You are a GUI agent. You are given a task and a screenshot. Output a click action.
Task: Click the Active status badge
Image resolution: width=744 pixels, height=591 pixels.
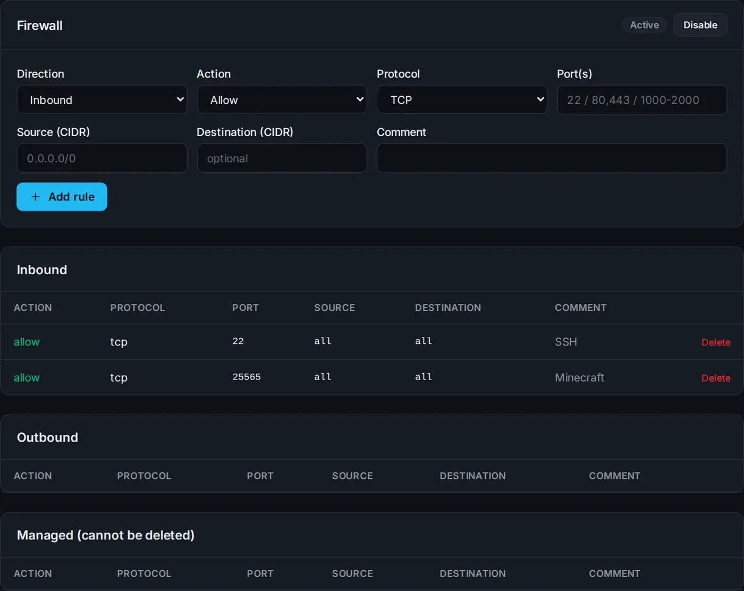coord(644,25)
